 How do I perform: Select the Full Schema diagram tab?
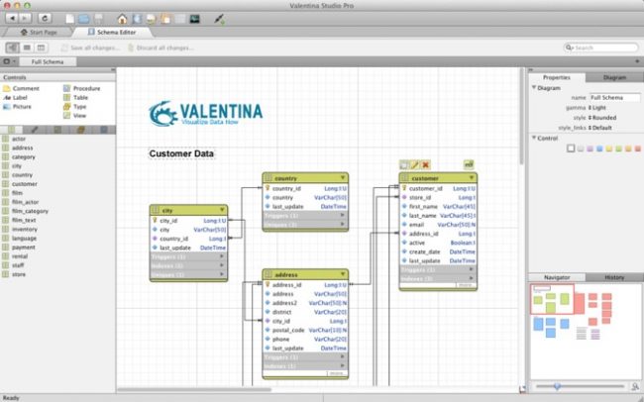(x=48, y=61)
